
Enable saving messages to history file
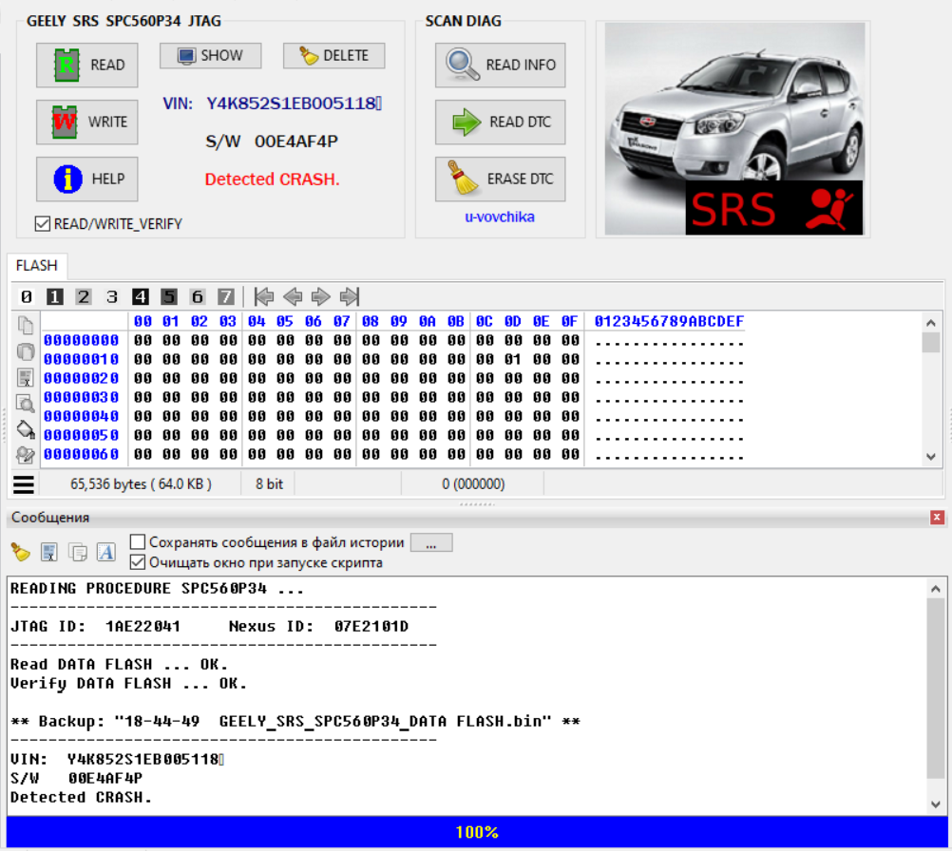click(x=138, y=542)
